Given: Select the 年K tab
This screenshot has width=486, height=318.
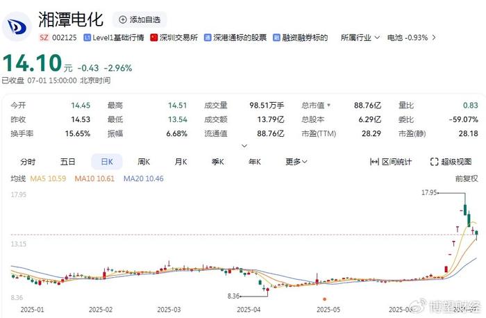Looking at the screenshot, I should (x=255, y=162).
